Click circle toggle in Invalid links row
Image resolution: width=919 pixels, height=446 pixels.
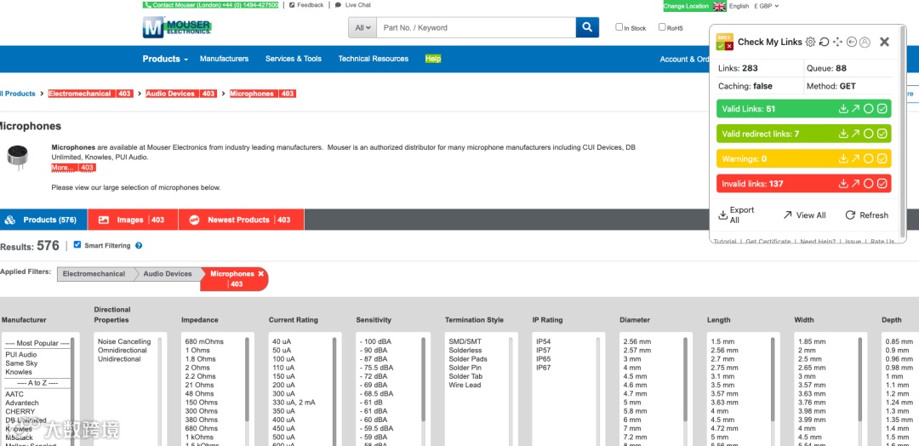click(x=869, y=184)
